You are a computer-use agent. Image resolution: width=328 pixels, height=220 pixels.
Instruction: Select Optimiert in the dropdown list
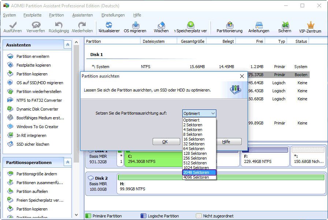coord(199,120)
